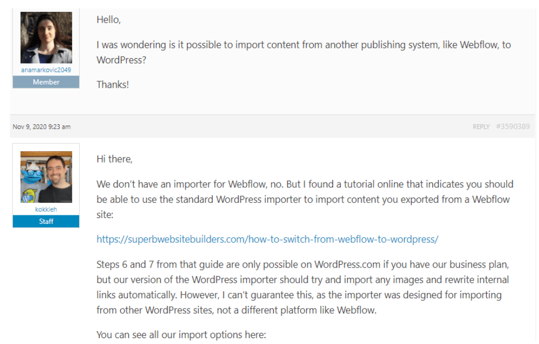Click the "Hi there," greeting
The width and height of the screenshot is (539, 344).
pyautogui.click(x=114, y=159)
